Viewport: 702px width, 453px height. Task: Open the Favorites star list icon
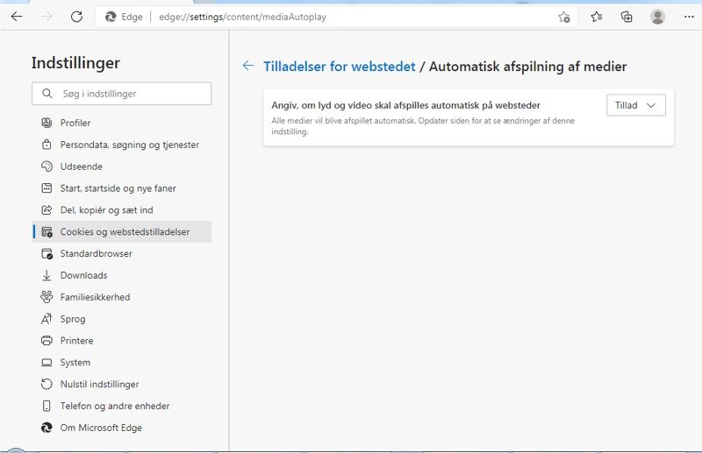(597, 17)
